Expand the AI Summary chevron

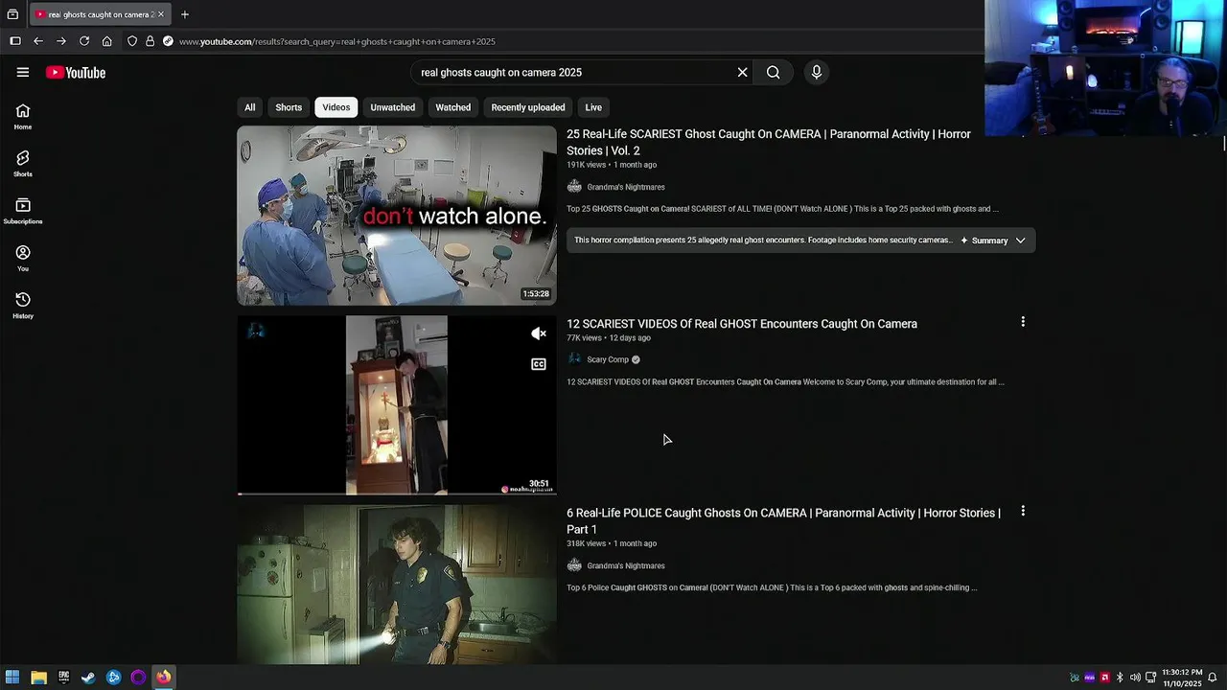click(1021, 241)
